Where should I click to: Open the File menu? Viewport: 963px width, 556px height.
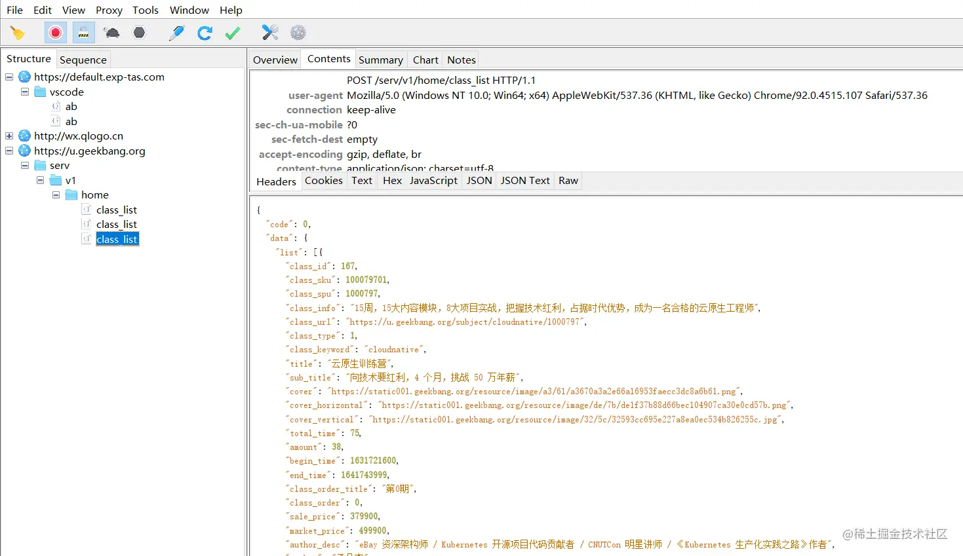14,10
